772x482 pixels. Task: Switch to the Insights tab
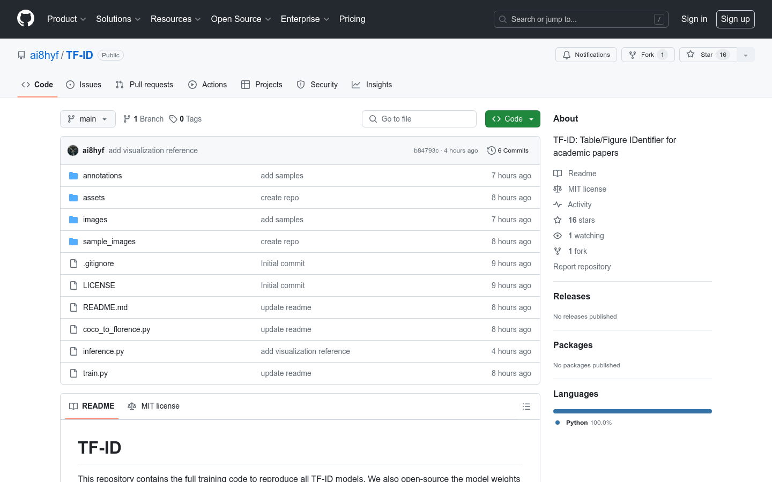click(x=372, y=85)
